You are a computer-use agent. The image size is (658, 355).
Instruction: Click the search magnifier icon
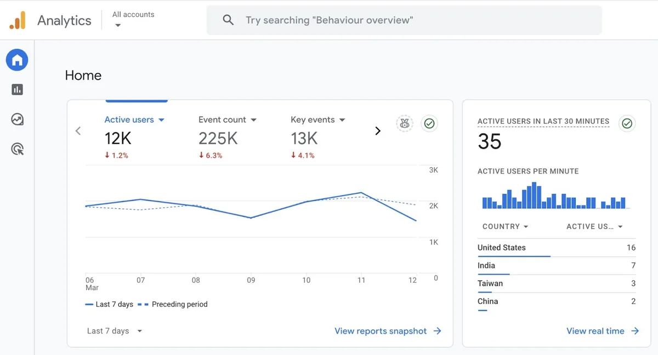tap(228, 20)
